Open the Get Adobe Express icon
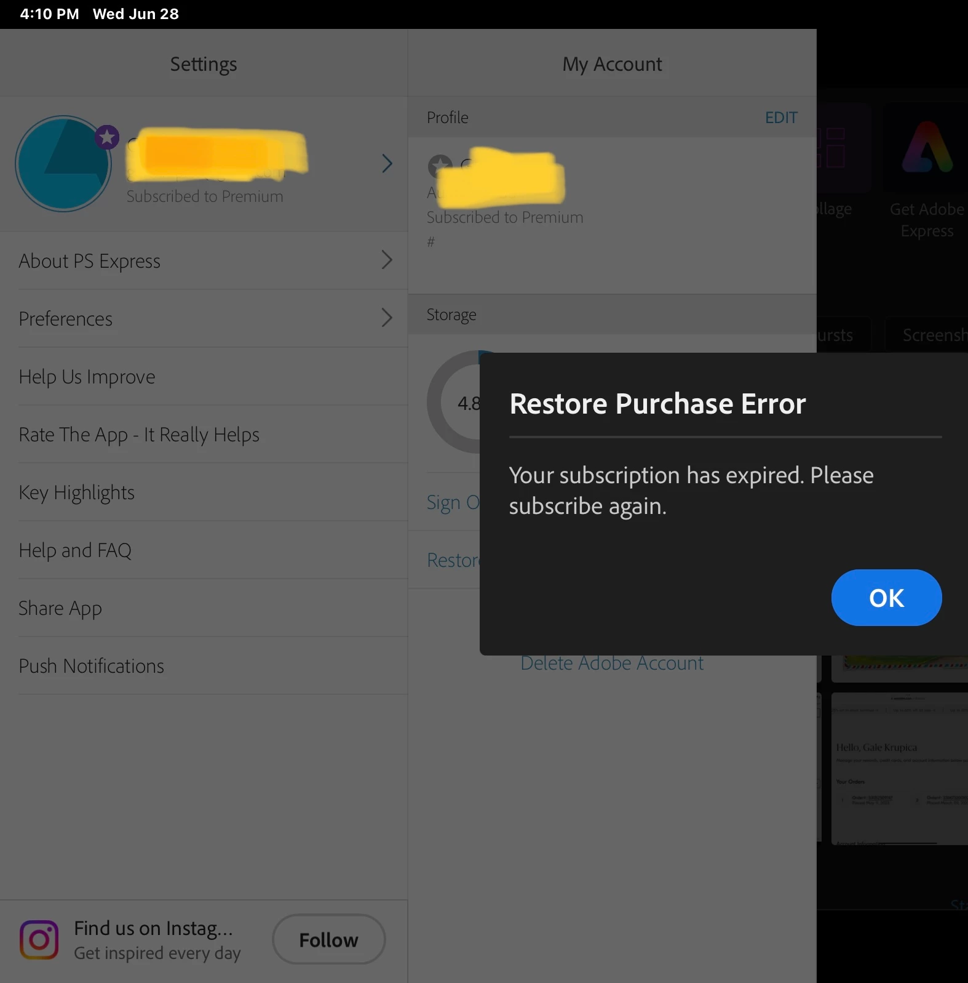The height and width of the screenshot is (983, 968). tap(927, 148)
